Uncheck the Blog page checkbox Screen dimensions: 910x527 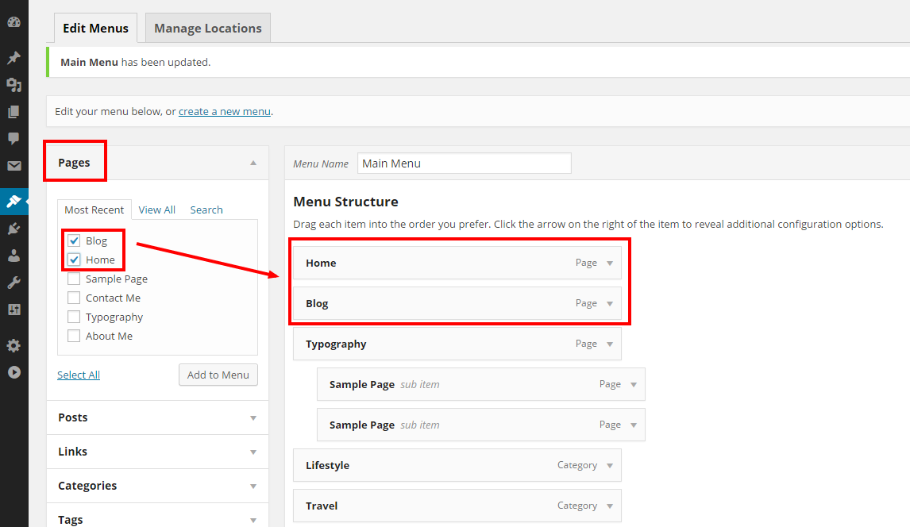coord(73,240)
